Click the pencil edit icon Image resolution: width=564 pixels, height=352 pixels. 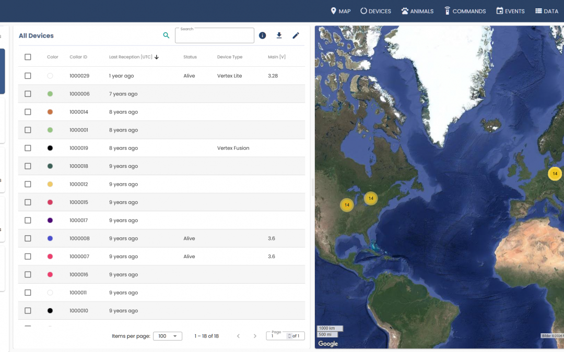pos(296,35)
